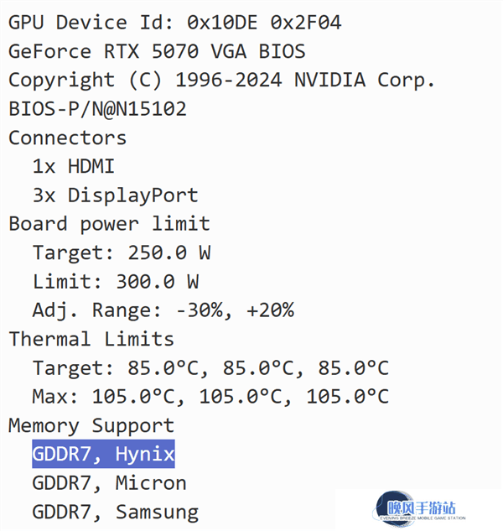Click the Thermal Limits heading
503x531 pixels.
pos(91,340)
